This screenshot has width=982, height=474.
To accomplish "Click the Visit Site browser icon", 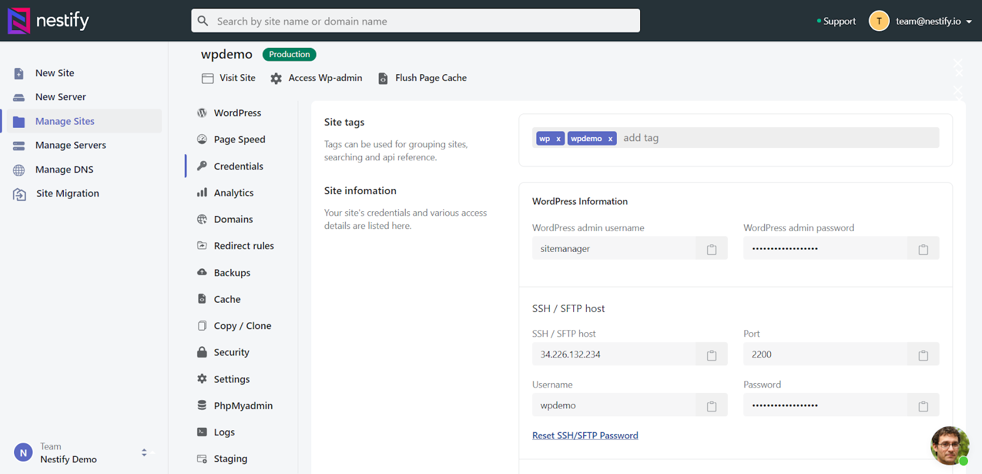I will click(207, 78).
